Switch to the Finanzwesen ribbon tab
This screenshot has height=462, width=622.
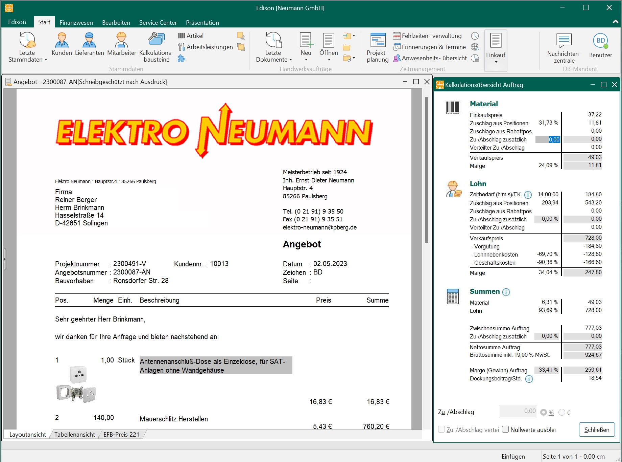[x=76, y=22]
